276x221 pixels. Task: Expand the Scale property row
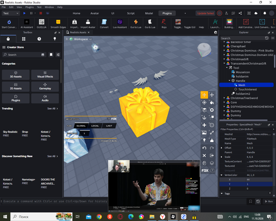tap(221, 157)
